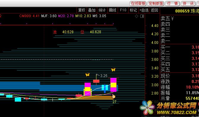The image size is (199, 117).
Task: Add the stock via +自选
Action: [x=144, y=10]
